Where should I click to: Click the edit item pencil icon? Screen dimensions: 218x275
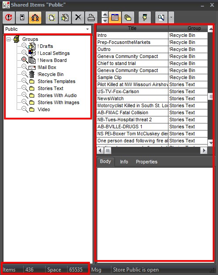(x=65, y=18)
